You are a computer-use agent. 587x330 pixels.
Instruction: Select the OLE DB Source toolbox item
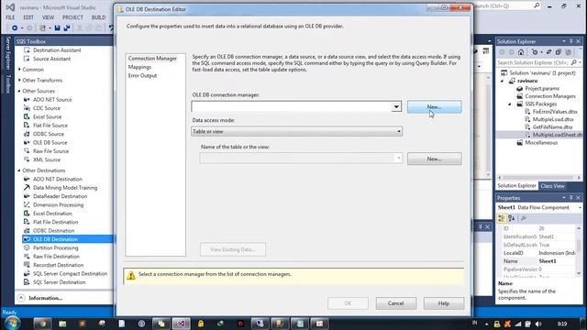tap(50, 143)
